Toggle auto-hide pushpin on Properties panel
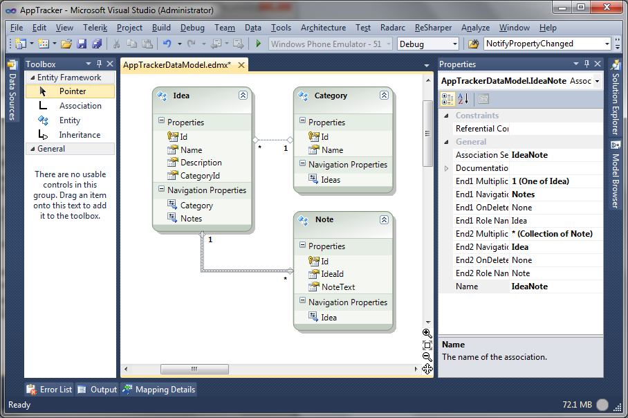 pos(587,64)
